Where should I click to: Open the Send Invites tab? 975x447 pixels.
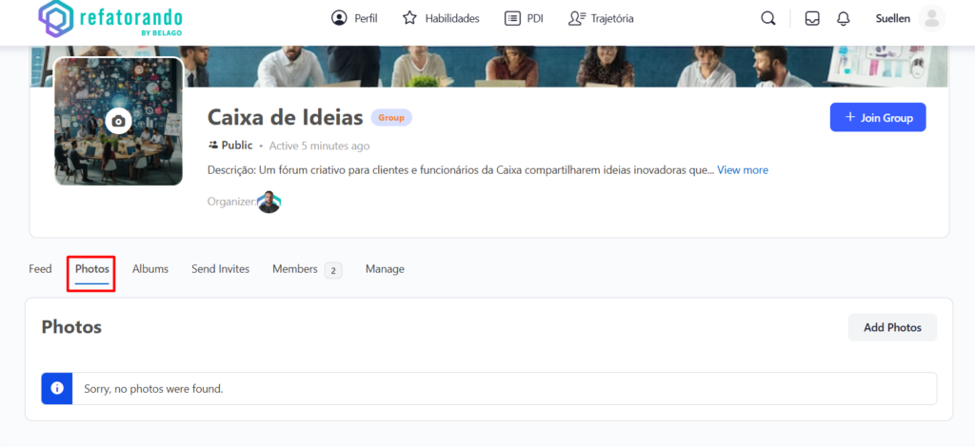220,269
